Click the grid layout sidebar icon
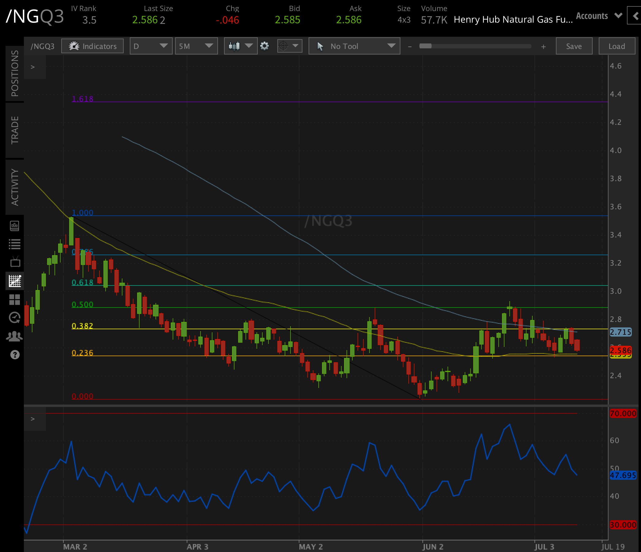641x552 pixels. 14,299
